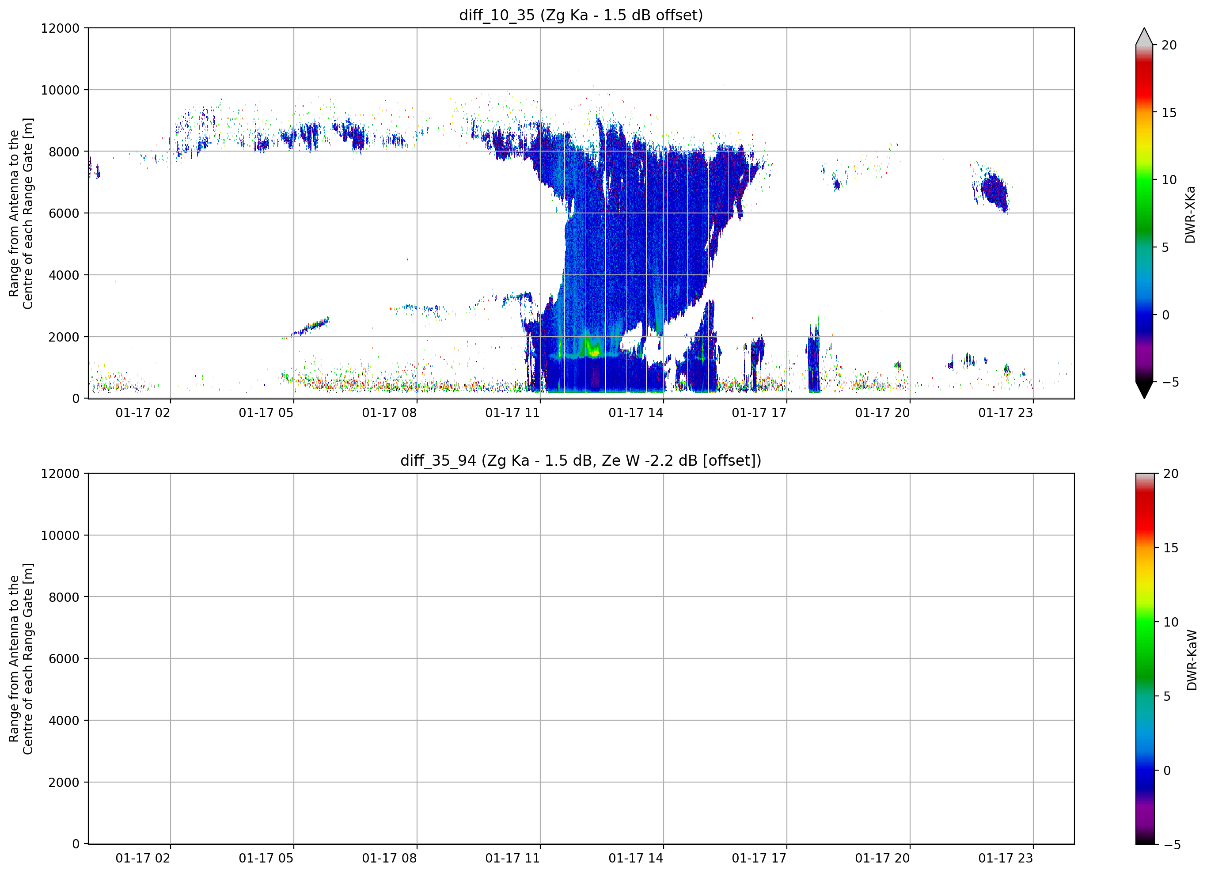Click tick label 5 on the DWR-XKa colorbar
This screenshot has width=1207, height=874.
coord(1165,247)
